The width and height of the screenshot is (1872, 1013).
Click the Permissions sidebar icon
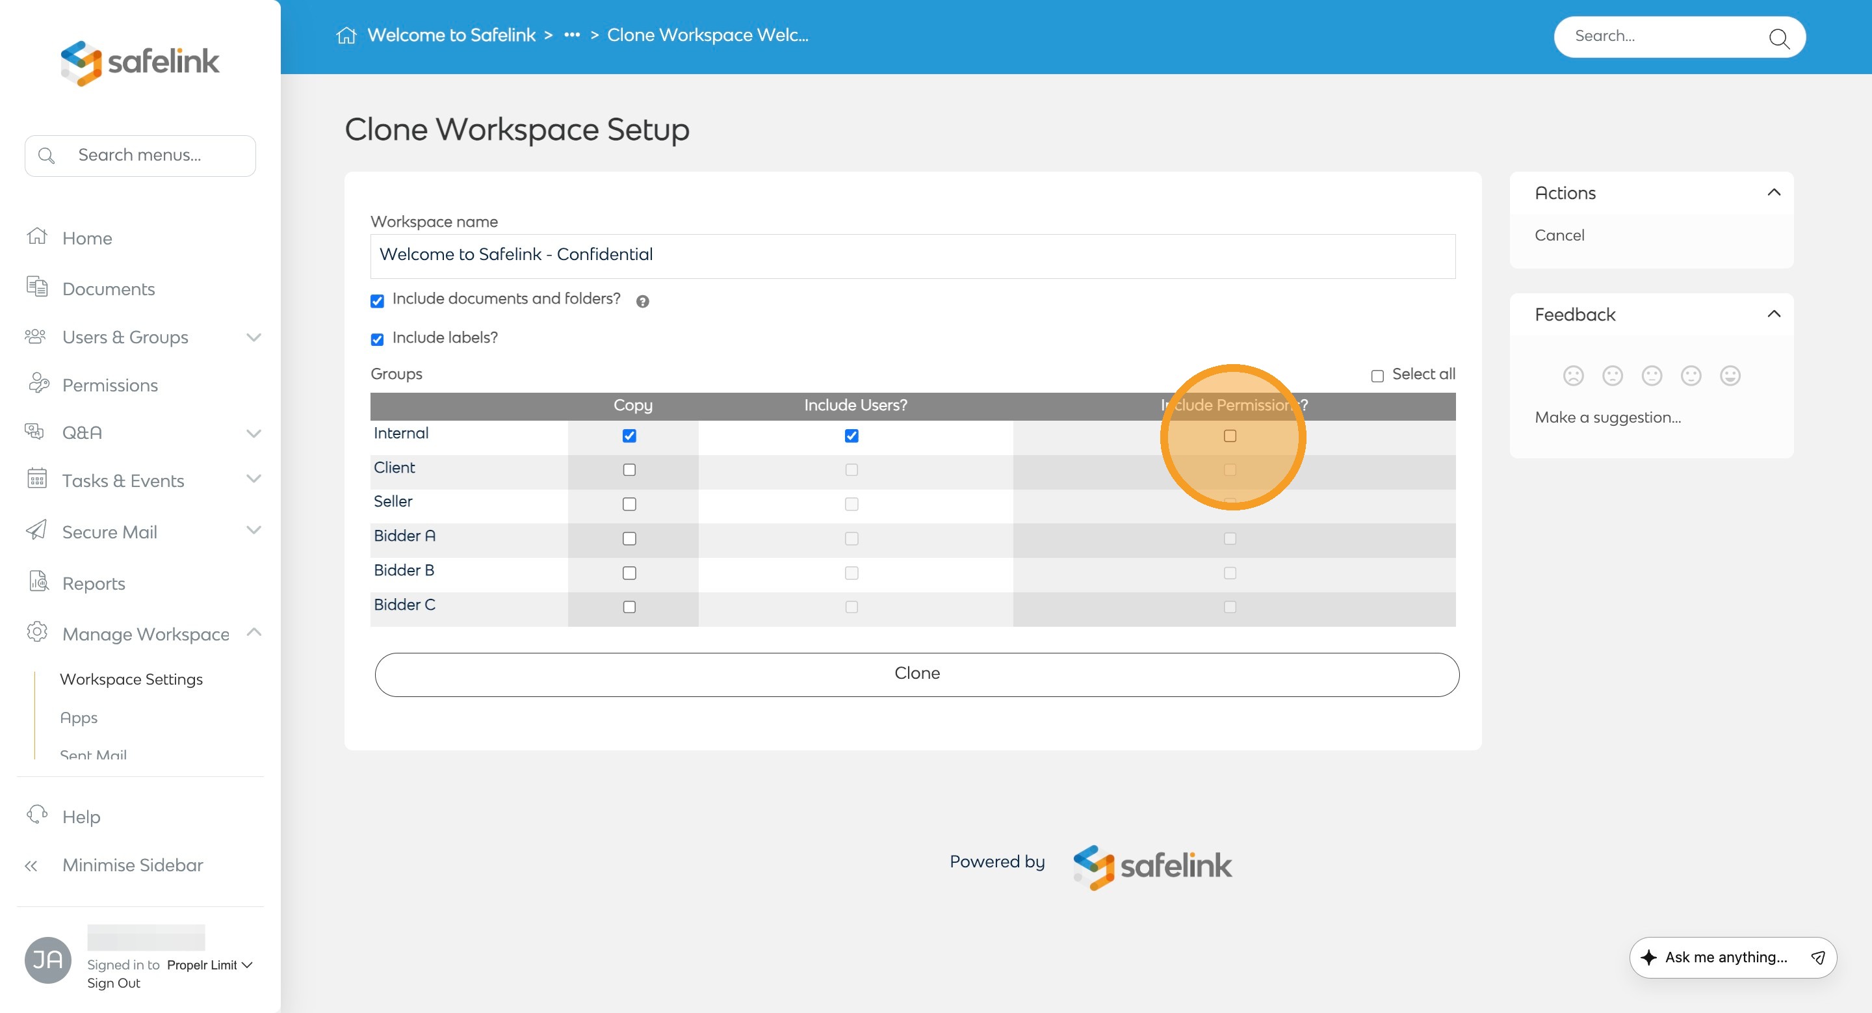(x=38, y=384)
